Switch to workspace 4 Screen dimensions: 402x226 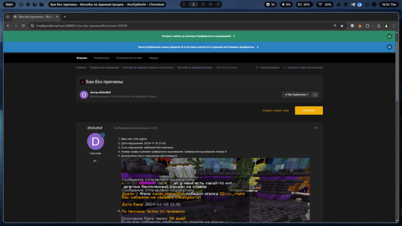pyautogui.click(x=211, y=4)
